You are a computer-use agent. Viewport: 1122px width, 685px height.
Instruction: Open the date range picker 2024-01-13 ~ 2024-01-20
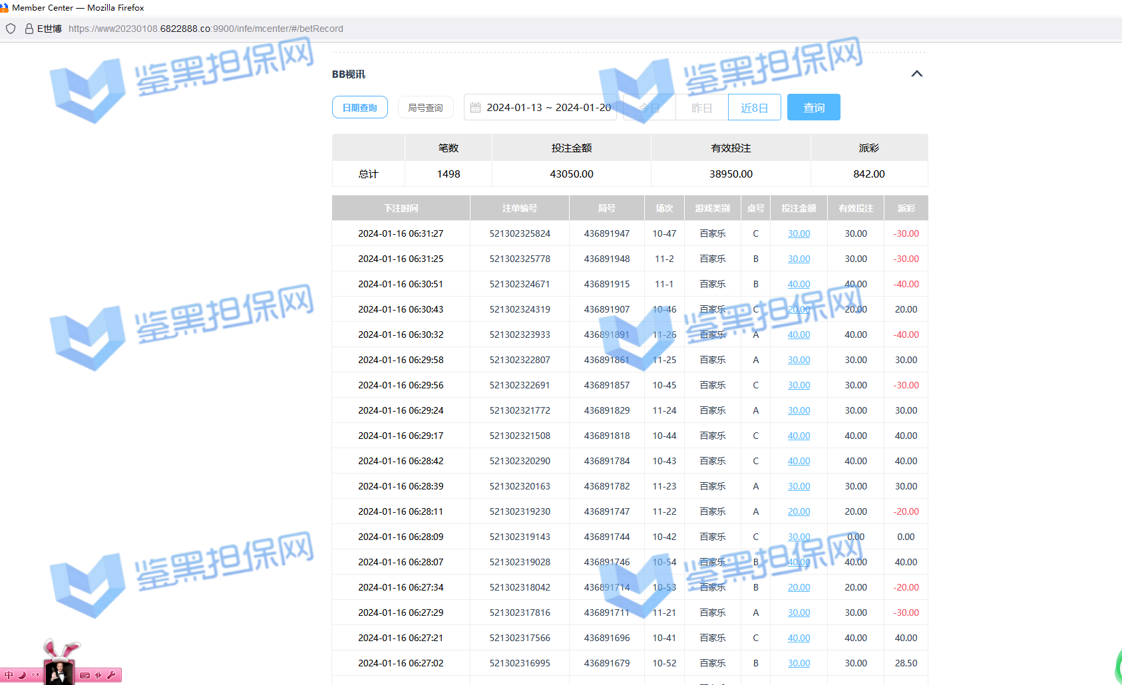click(x=548, y=108)
